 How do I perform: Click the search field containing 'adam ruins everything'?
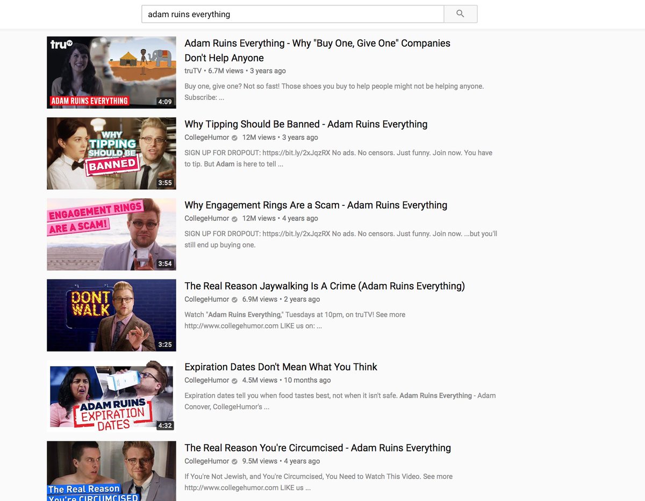(x=293, y=14)
